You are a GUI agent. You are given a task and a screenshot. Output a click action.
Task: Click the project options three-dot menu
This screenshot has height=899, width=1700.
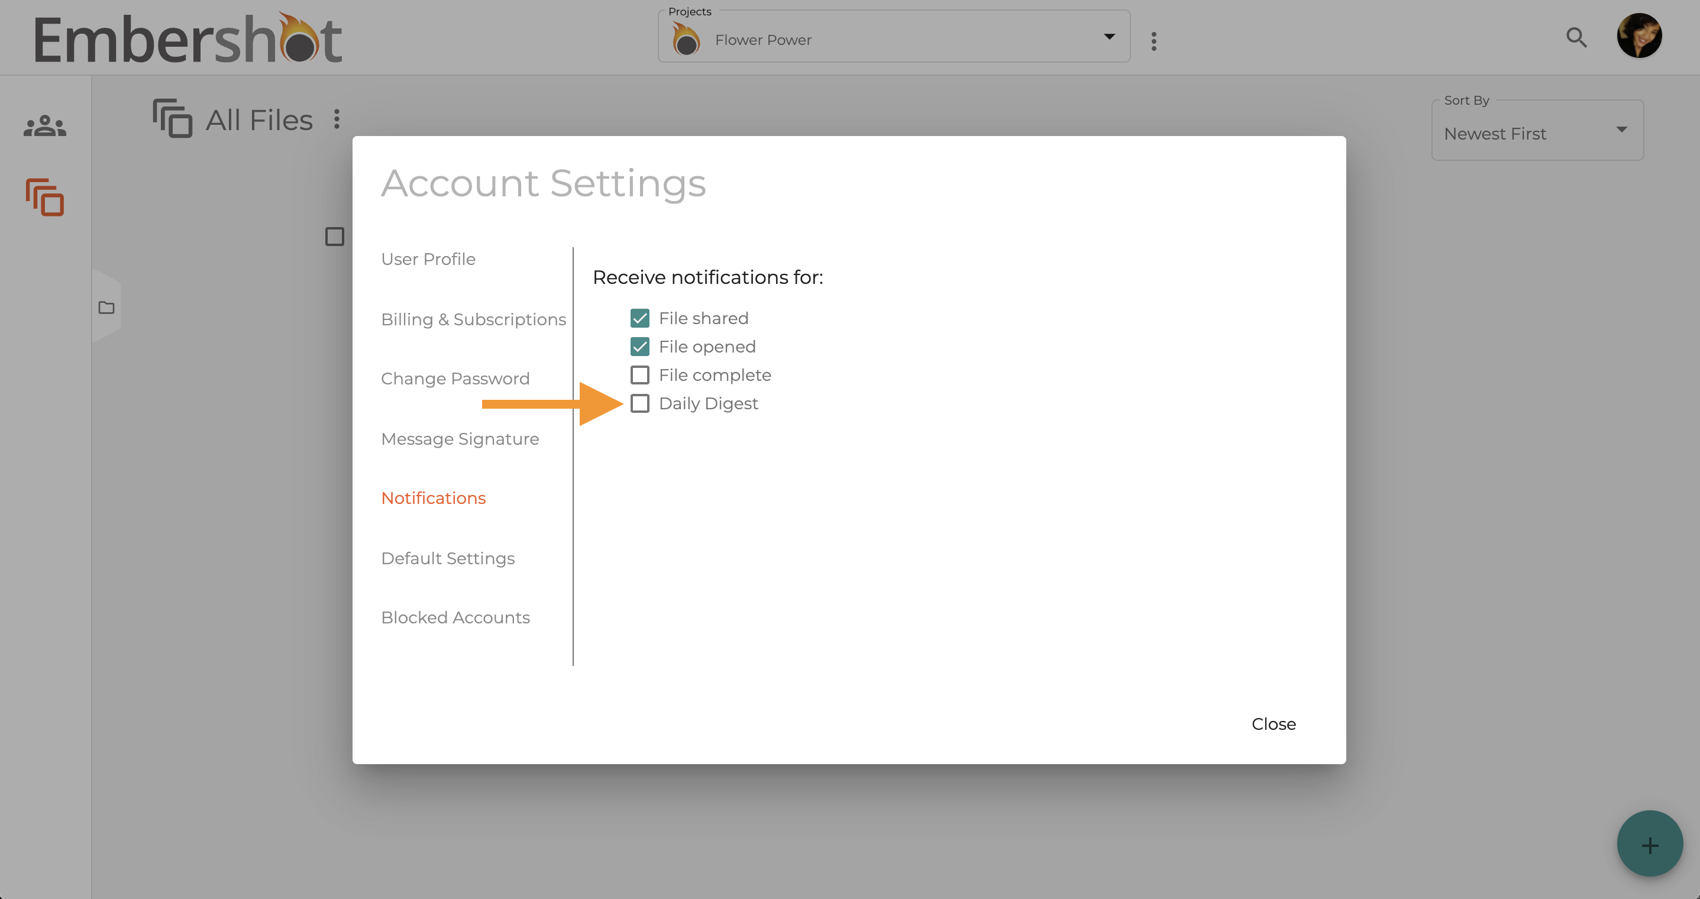(1153, 41)
